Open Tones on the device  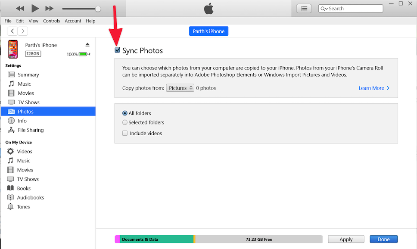(x=23, y=207)
